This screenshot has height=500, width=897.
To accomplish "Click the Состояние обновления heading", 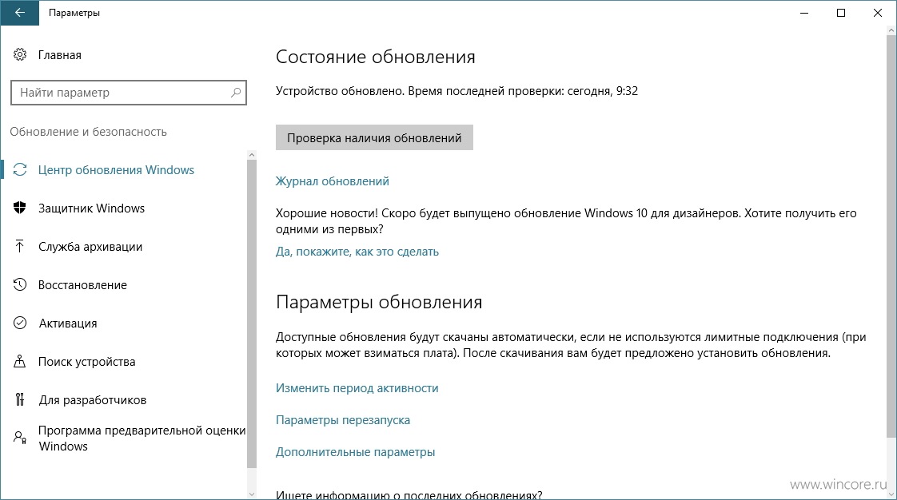I will pos(375,57).
